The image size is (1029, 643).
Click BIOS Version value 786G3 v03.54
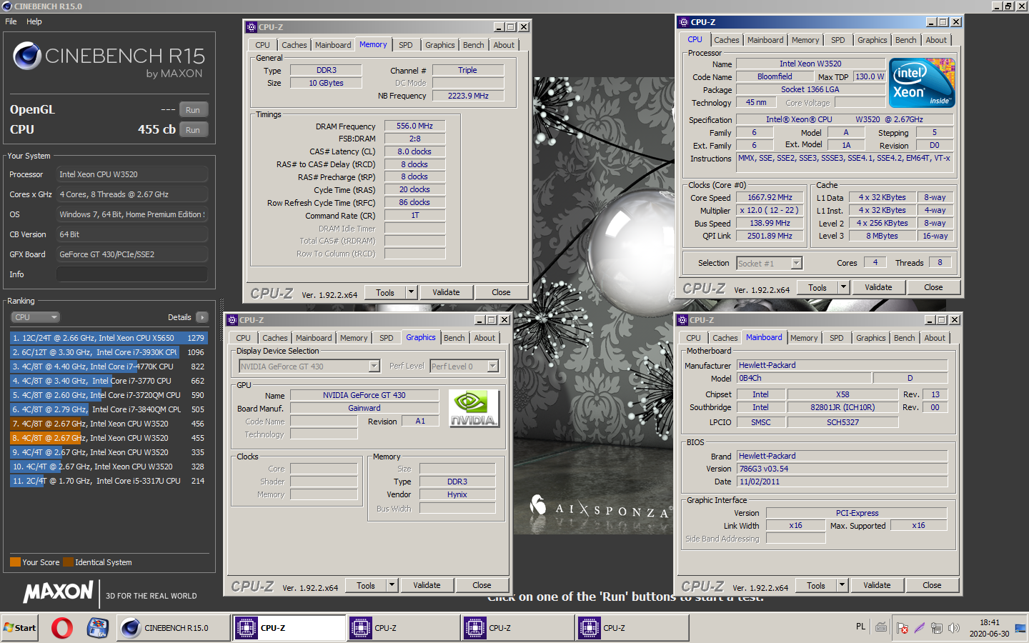tap(842, 469)
